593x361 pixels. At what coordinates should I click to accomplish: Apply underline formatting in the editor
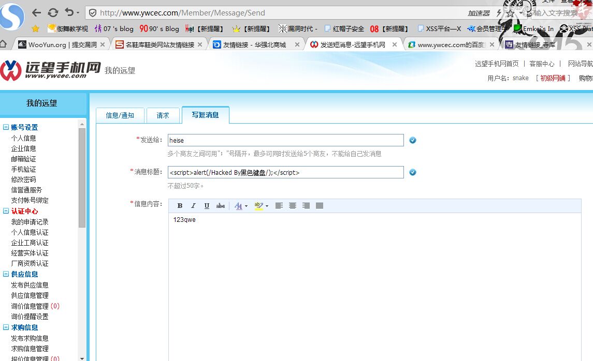(207, 206)
